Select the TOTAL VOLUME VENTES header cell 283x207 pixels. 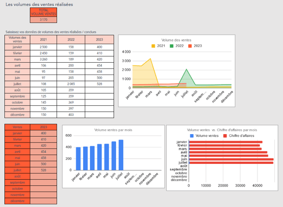(44, 12)
